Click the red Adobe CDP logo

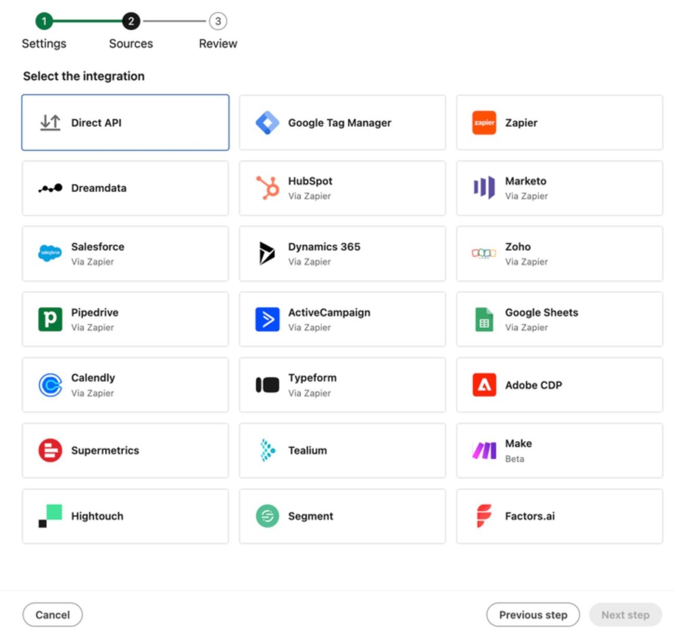(484, 385)
